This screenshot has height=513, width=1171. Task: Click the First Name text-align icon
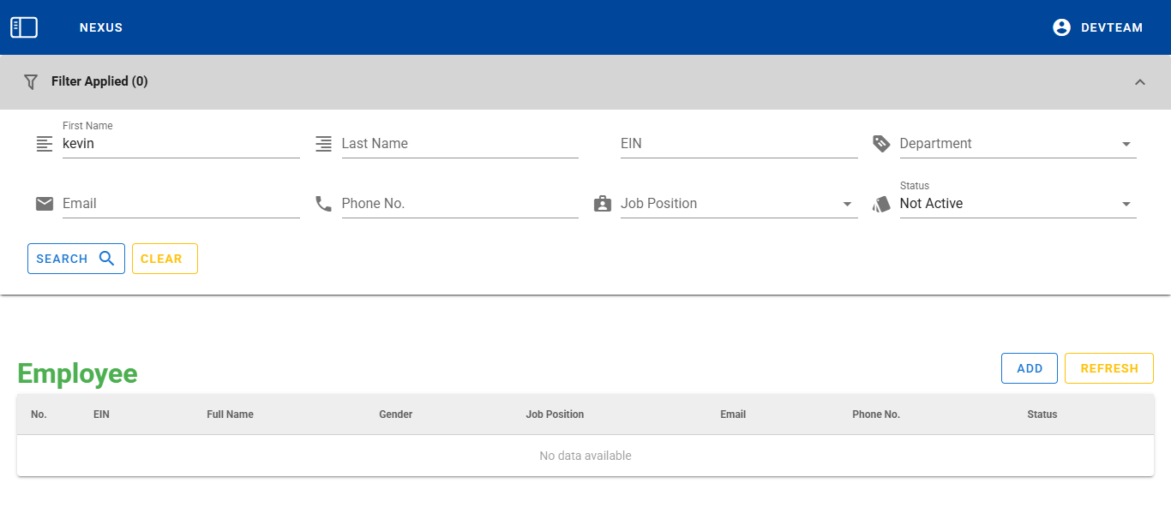coord(45,144)
